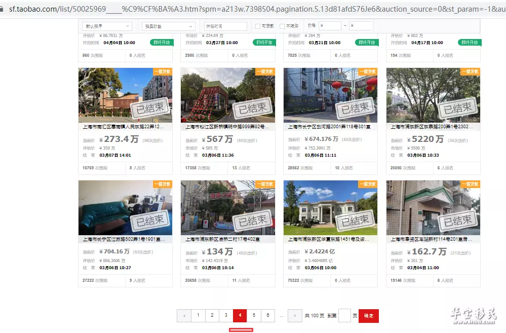Click the 273.4万 listing photo
This screenshot has height=333, width=506.
click(125, 95)
